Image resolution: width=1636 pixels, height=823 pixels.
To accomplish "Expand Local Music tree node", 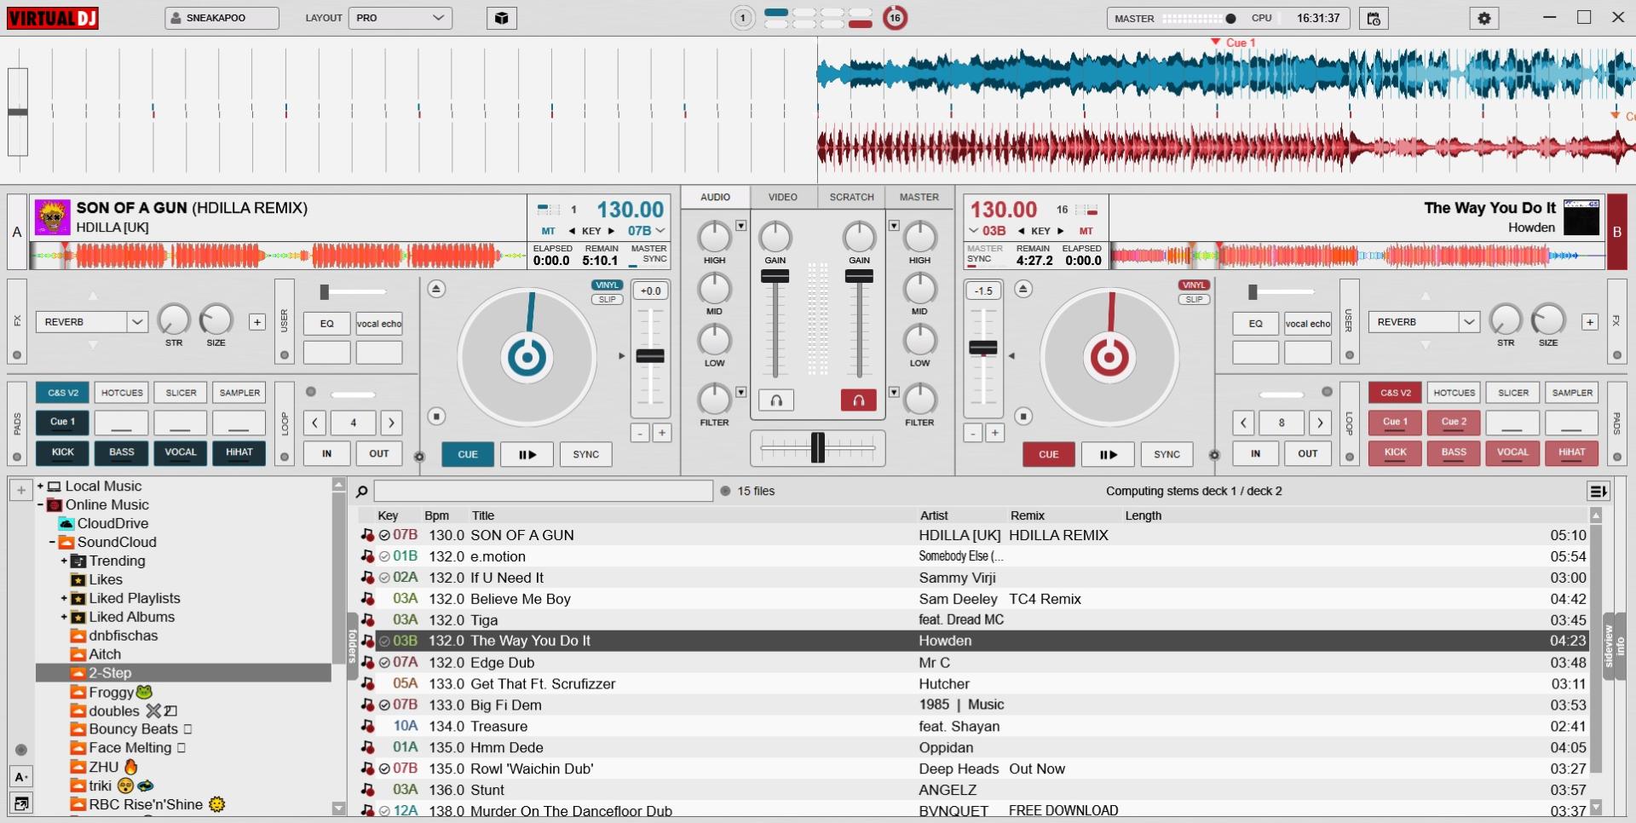I will 40,486.
